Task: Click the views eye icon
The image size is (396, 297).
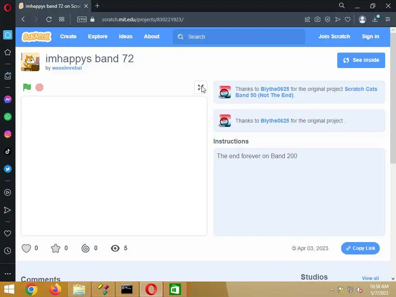Action: [x=115, y=248]
